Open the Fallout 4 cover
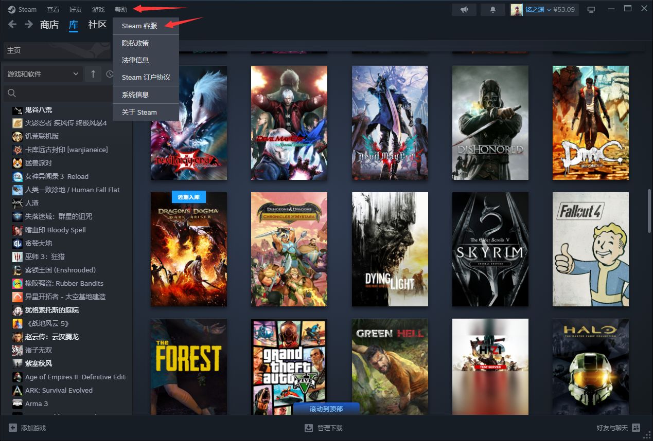653x441 pixels. pyautogui.click(x=591, y=249)
